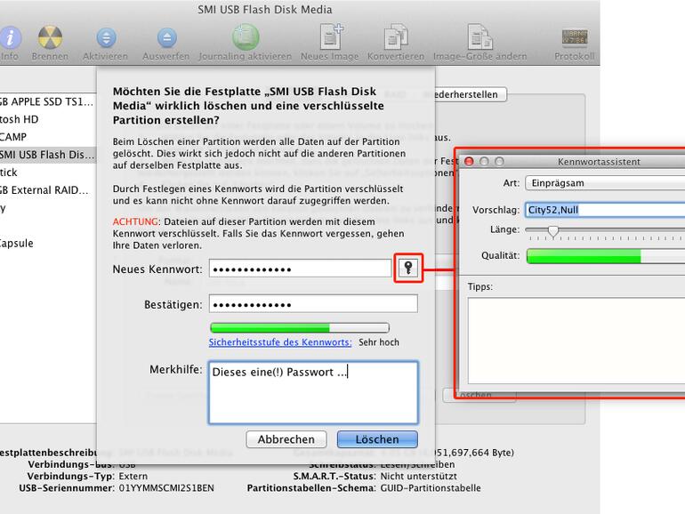
Task: Click the Brennen burn icon
Action: tap(50, 37)
